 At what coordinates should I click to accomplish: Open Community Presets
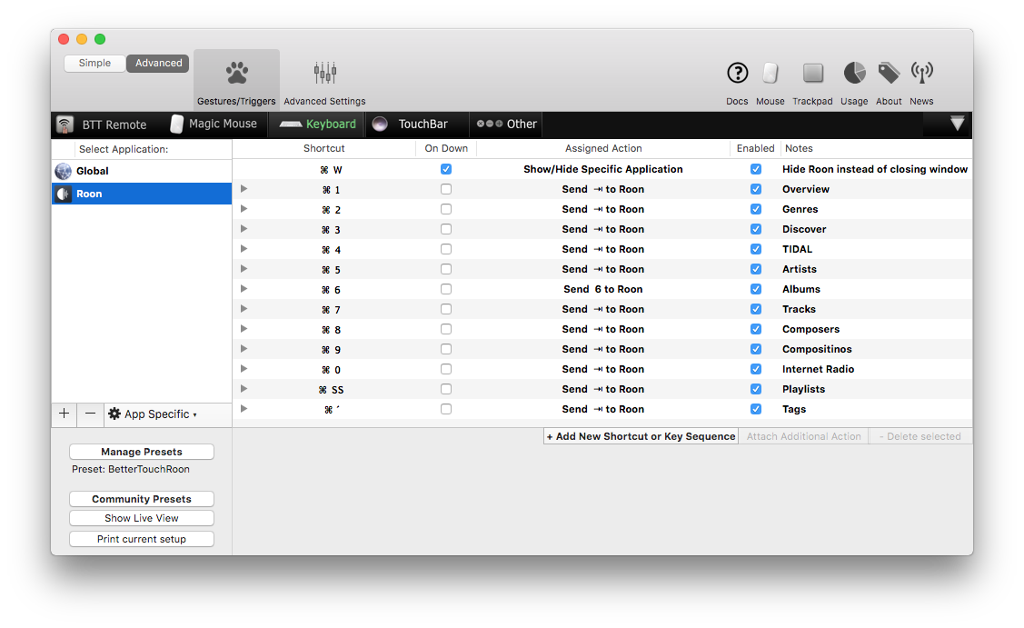click(142, 499)
